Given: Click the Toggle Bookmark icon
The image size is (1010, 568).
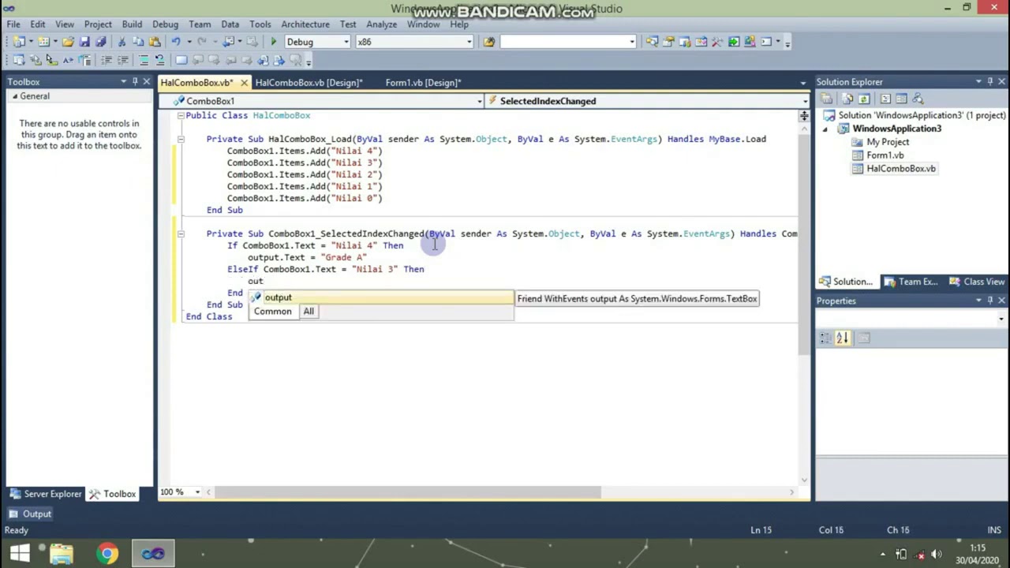Looking at the screenshot, I should point(181,60).
